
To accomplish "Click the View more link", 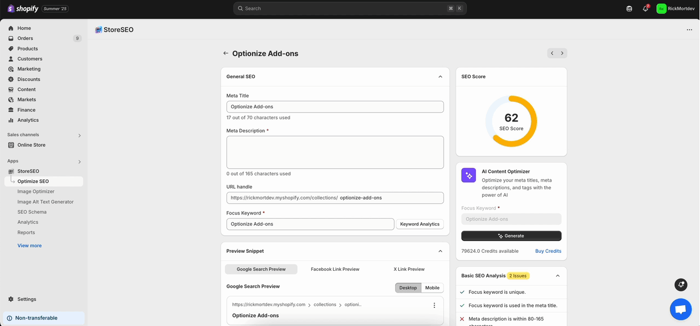I will (x=30, y=246).
